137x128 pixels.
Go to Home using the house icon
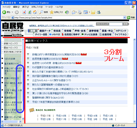[x=35, y=12]
